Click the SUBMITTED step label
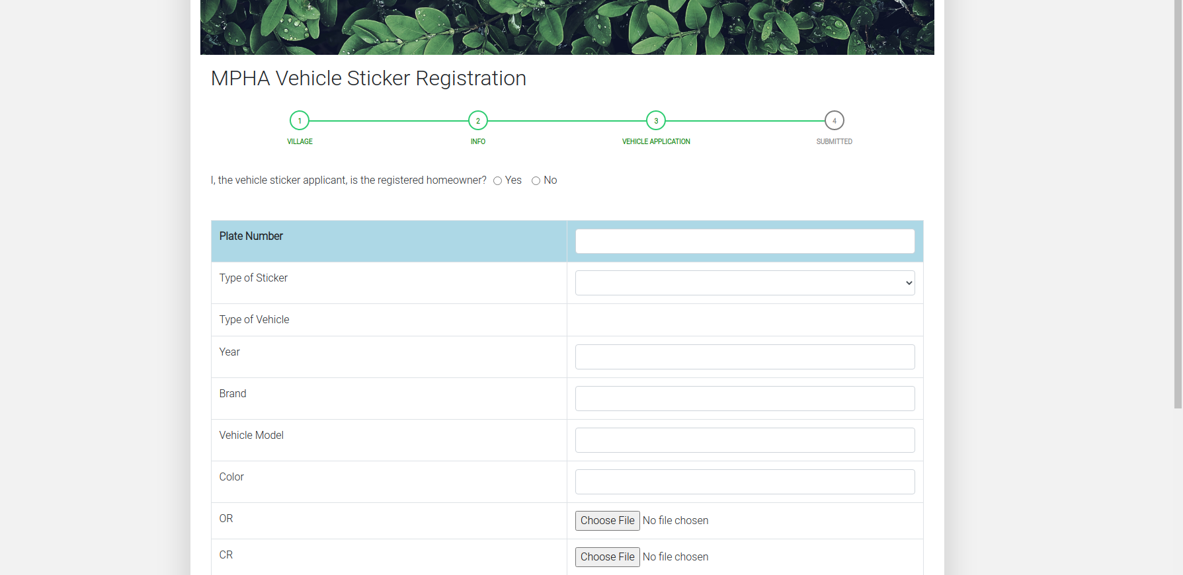Screen dimensions: 1183x575 835,141
